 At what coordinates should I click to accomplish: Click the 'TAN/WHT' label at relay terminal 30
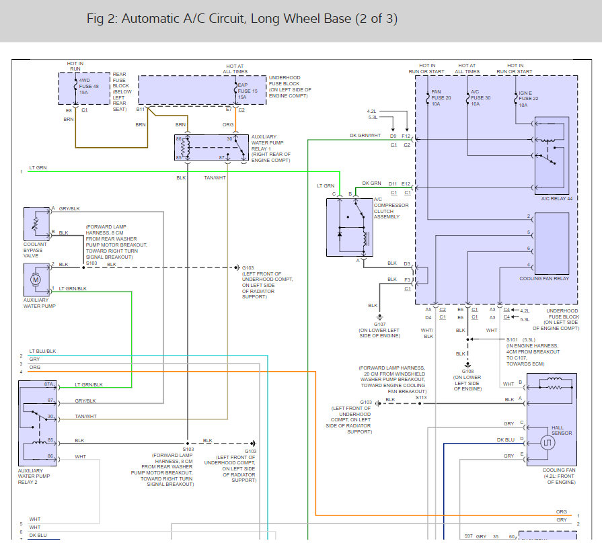(x=86, y=416)
